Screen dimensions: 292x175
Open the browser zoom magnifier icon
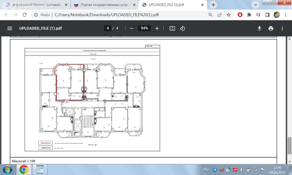[x=210, y=15]
